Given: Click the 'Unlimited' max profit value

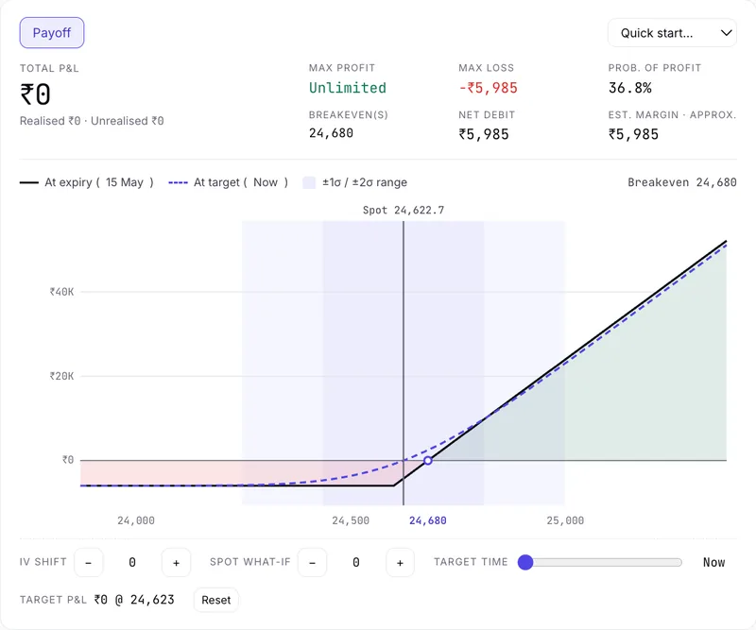Looking at the screenshot, I should [x=348, y=88].
